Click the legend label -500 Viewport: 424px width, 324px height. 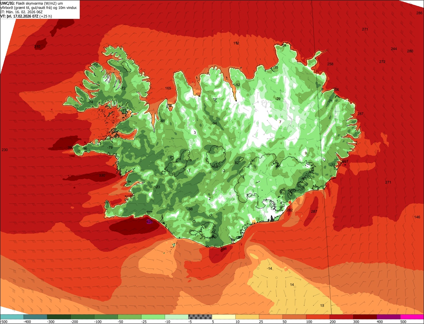click(x=4, y=322)
